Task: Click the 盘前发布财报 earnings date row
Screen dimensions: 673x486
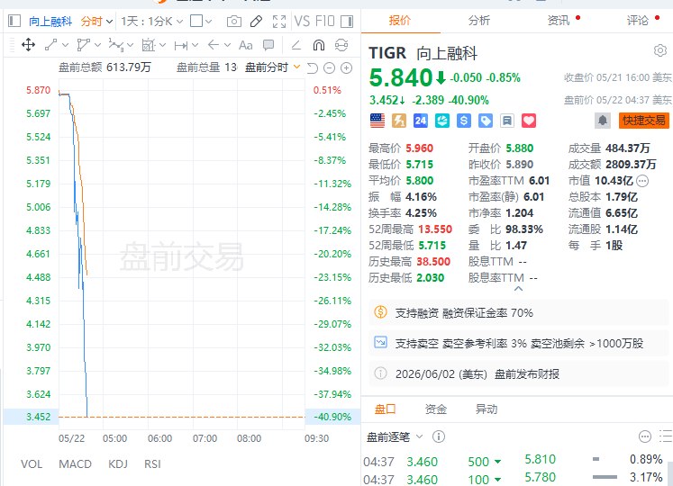Action: (518, 373)
